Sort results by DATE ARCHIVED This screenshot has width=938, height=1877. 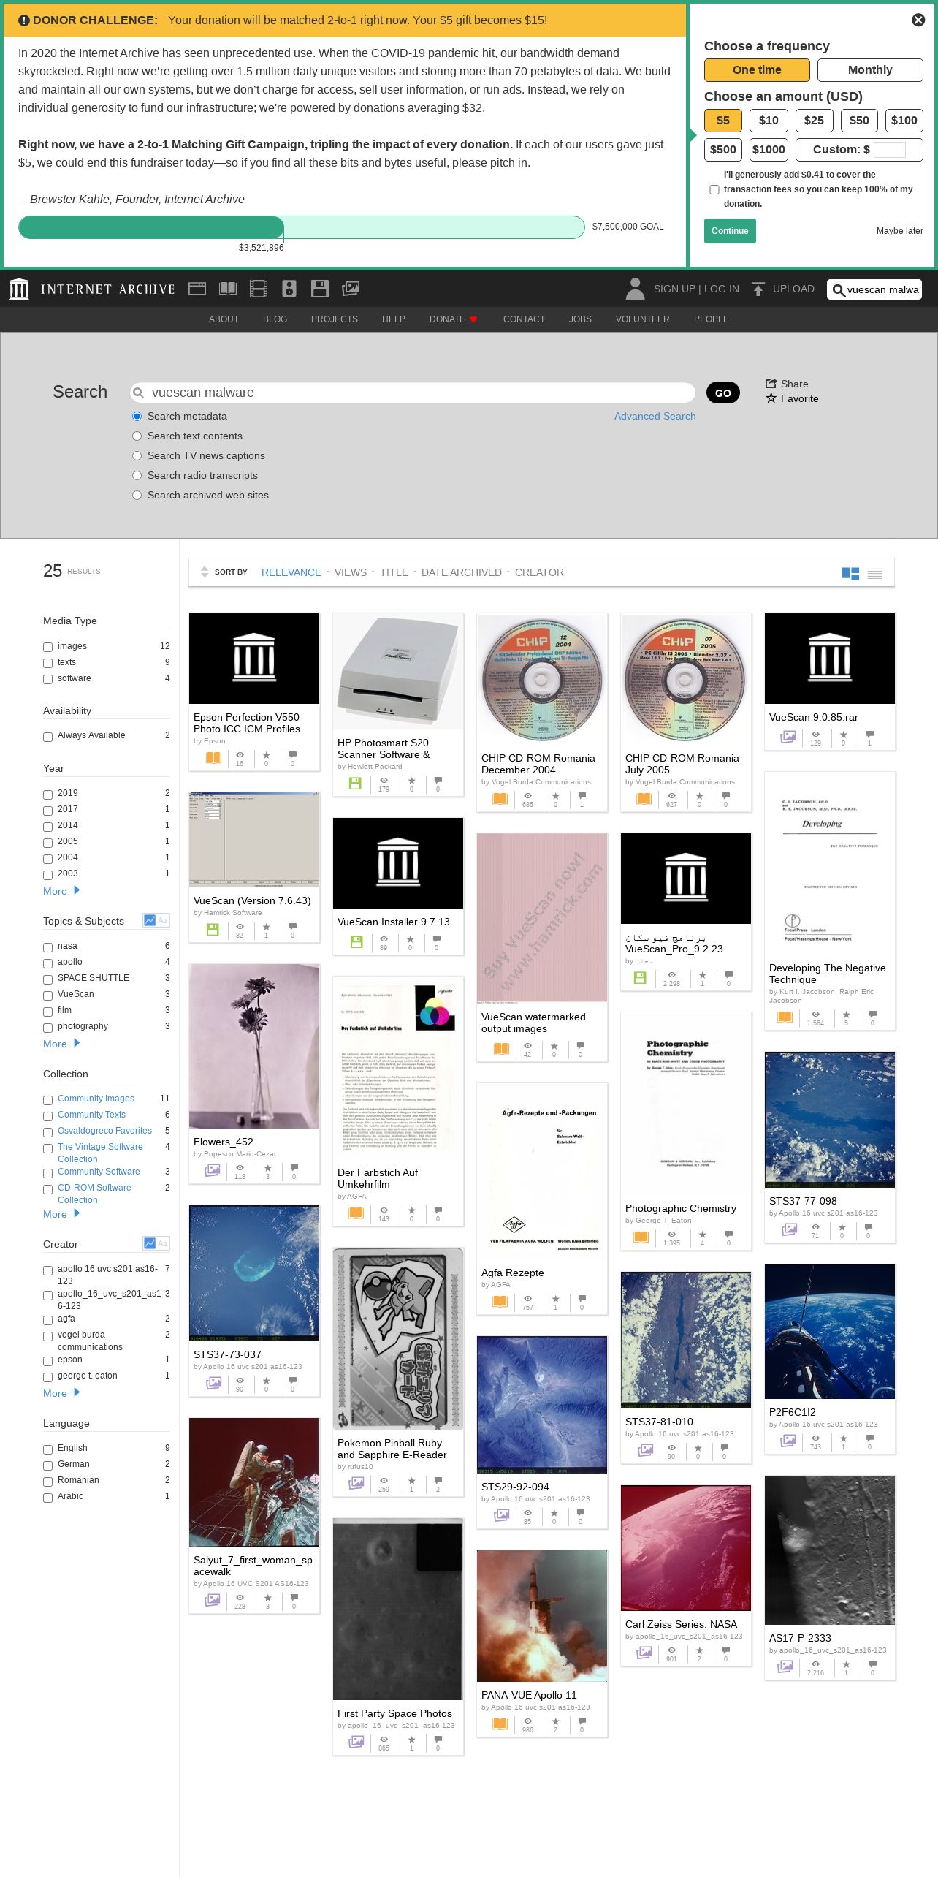pyautogui.click(x=462, y=572)
